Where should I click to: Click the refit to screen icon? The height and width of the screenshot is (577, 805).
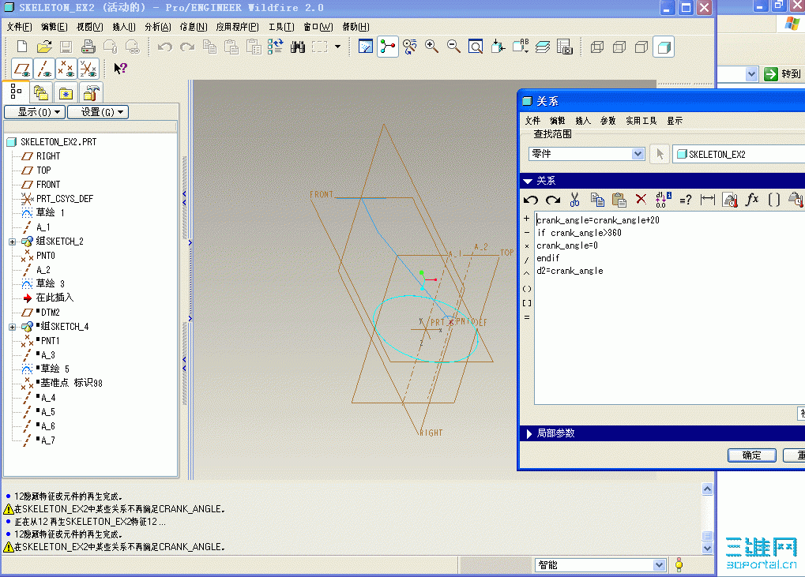pyautogui.click(x=476, y=47)
